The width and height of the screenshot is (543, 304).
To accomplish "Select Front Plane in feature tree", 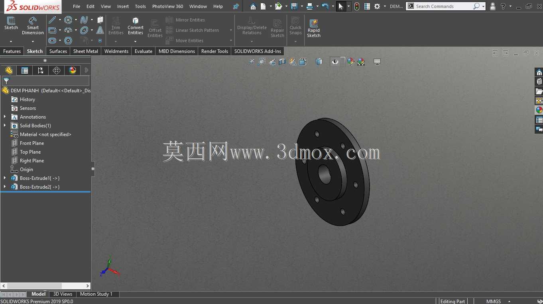I will 32,143.
